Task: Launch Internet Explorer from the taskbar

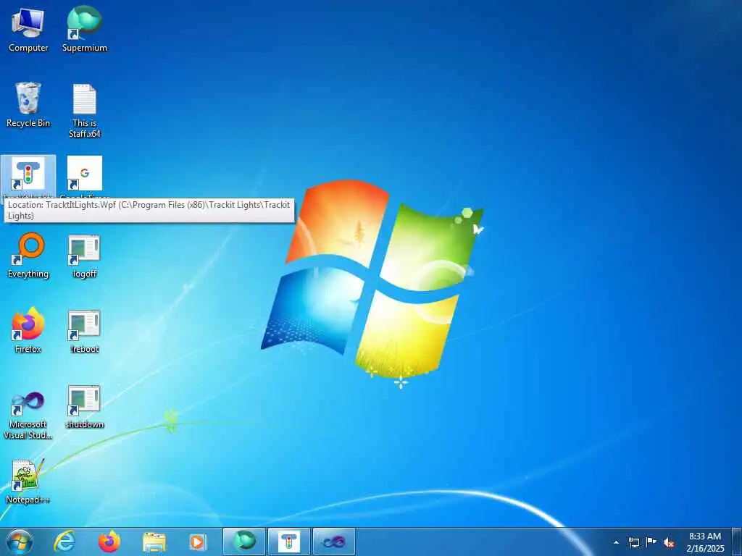Action: coord(64,542)
